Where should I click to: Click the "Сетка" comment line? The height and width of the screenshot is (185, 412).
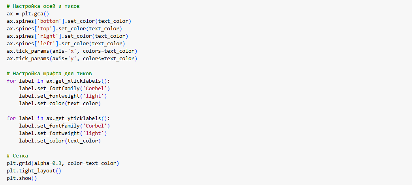point(20,156)
